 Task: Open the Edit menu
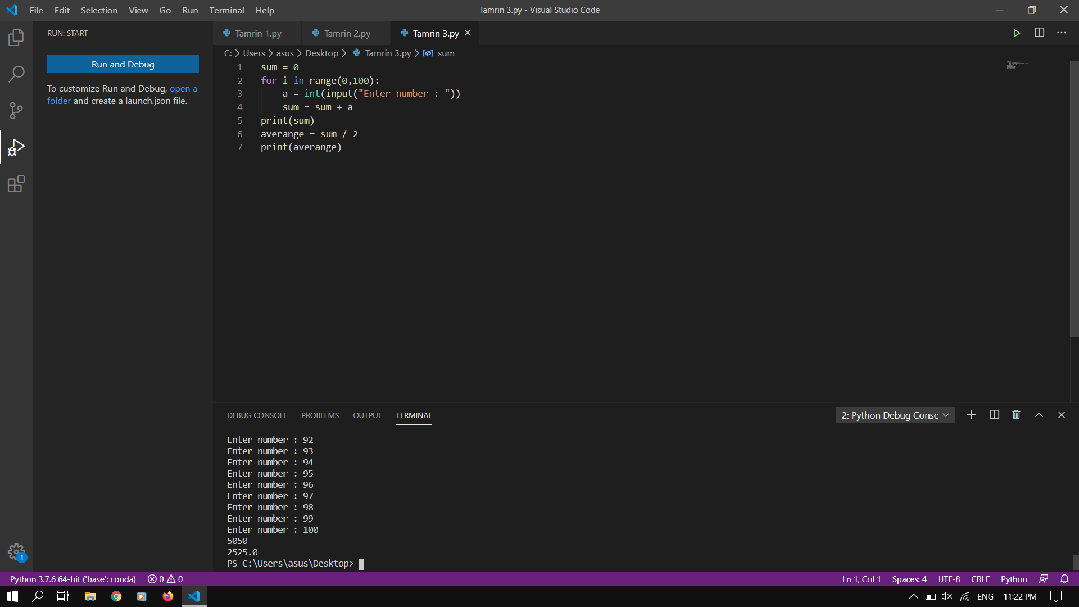pos(62,10)
